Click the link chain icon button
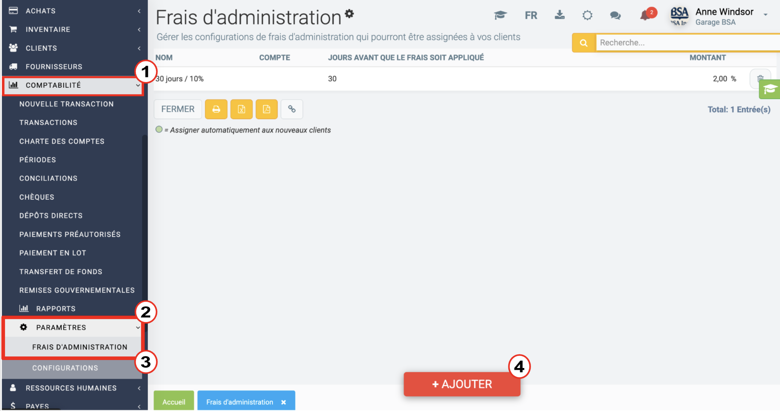The image size is (780, 411). (292, 109)
